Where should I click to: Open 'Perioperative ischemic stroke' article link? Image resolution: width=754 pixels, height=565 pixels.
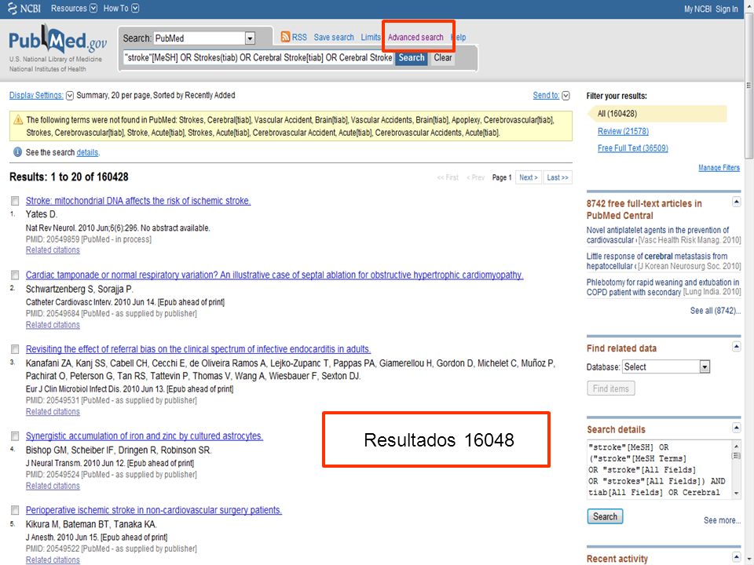coord(153,510)
